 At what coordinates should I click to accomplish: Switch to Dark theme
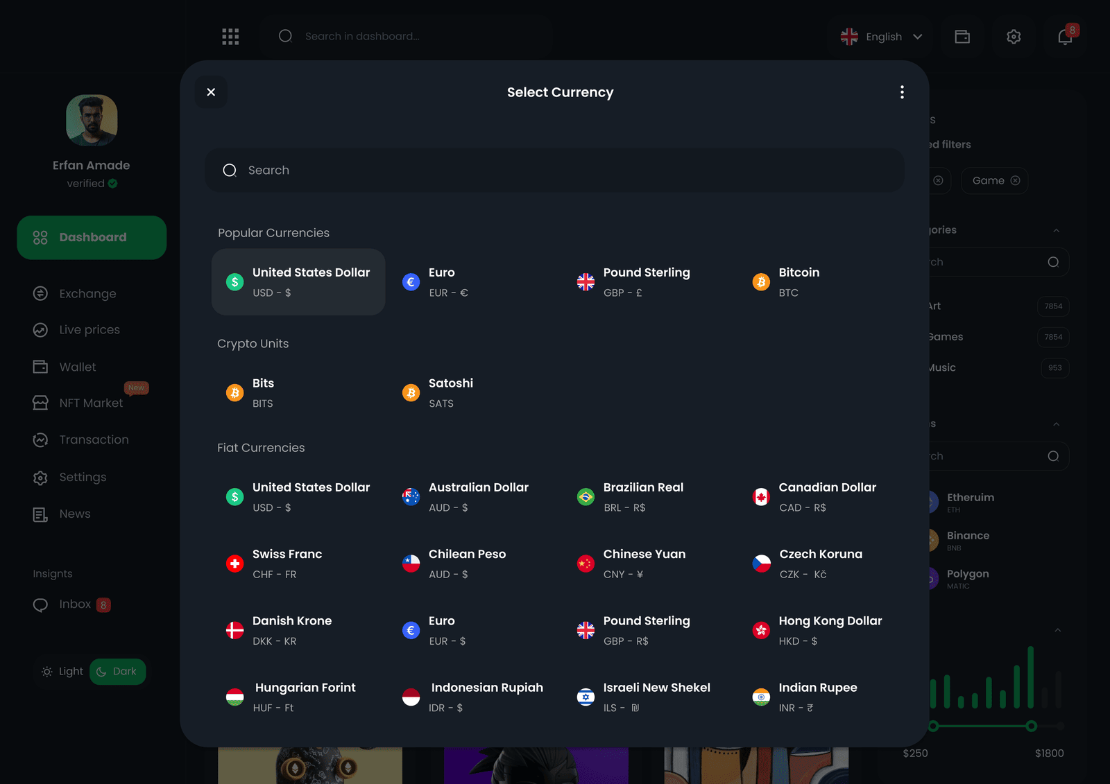coord(117,671)
